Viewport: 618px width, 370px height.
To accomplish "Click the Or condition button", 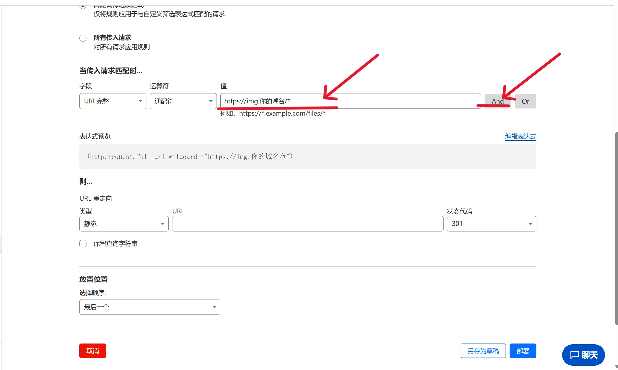I will [525, 101].
